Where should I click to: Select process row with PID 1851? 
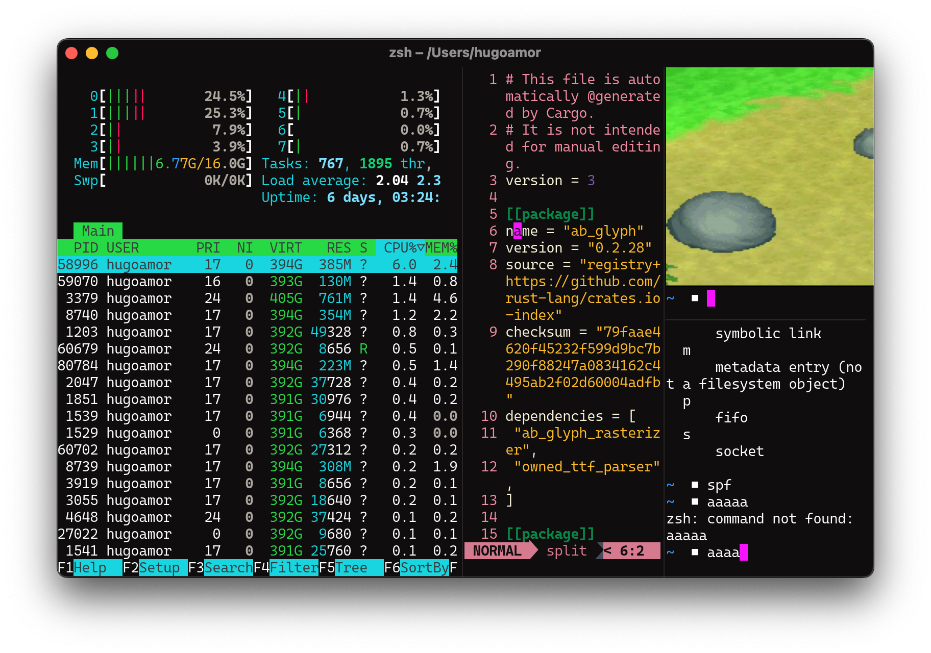tap(257, 399)
